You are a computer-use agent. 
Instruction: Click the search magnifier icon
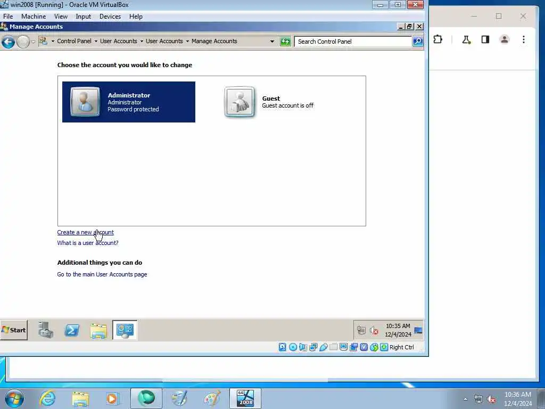click(417, 42)
